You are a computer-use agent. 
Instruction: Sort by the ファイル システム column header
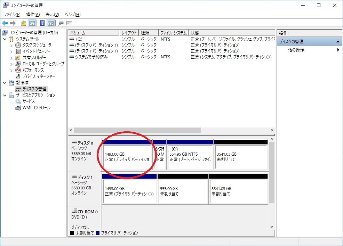(x=173, y=33)
